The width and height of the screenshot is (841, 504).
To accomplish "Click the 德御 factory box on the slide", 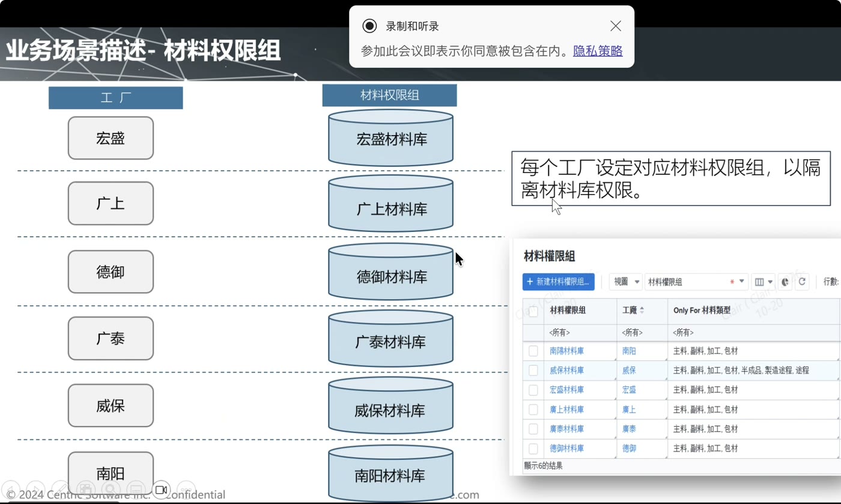I will click(111, 272).
